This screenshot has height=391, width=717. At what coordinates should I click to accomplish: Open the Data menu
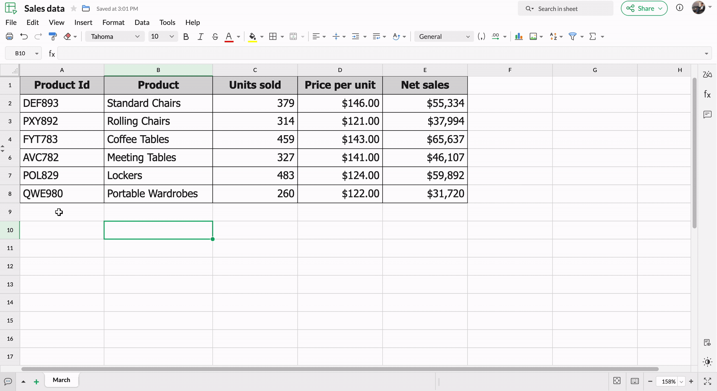coord(142,22)
